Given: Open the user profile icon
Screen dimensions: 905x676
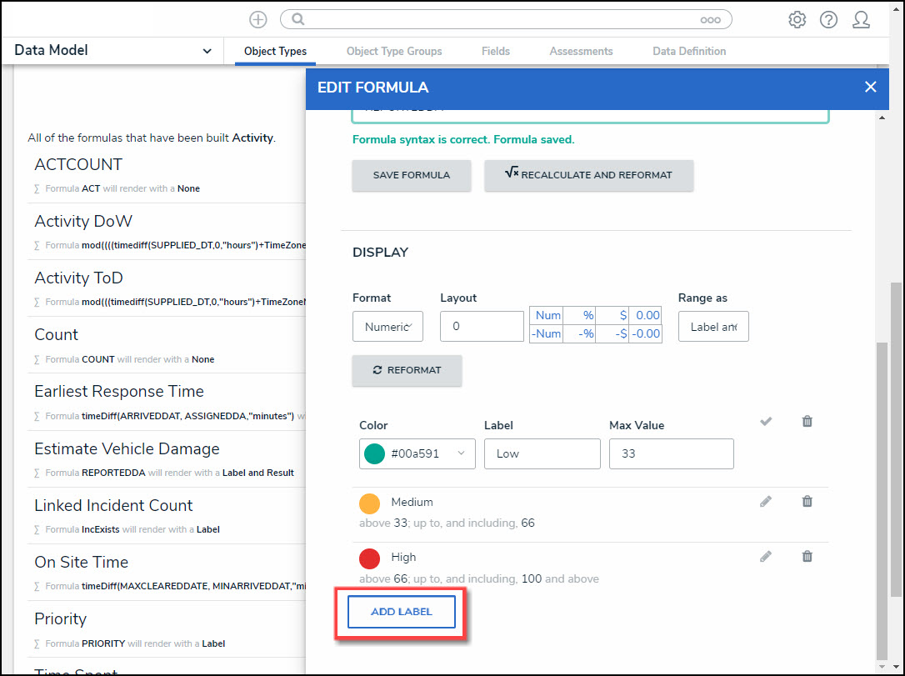Looking at the screenshot, I should (x=861, y=20).
